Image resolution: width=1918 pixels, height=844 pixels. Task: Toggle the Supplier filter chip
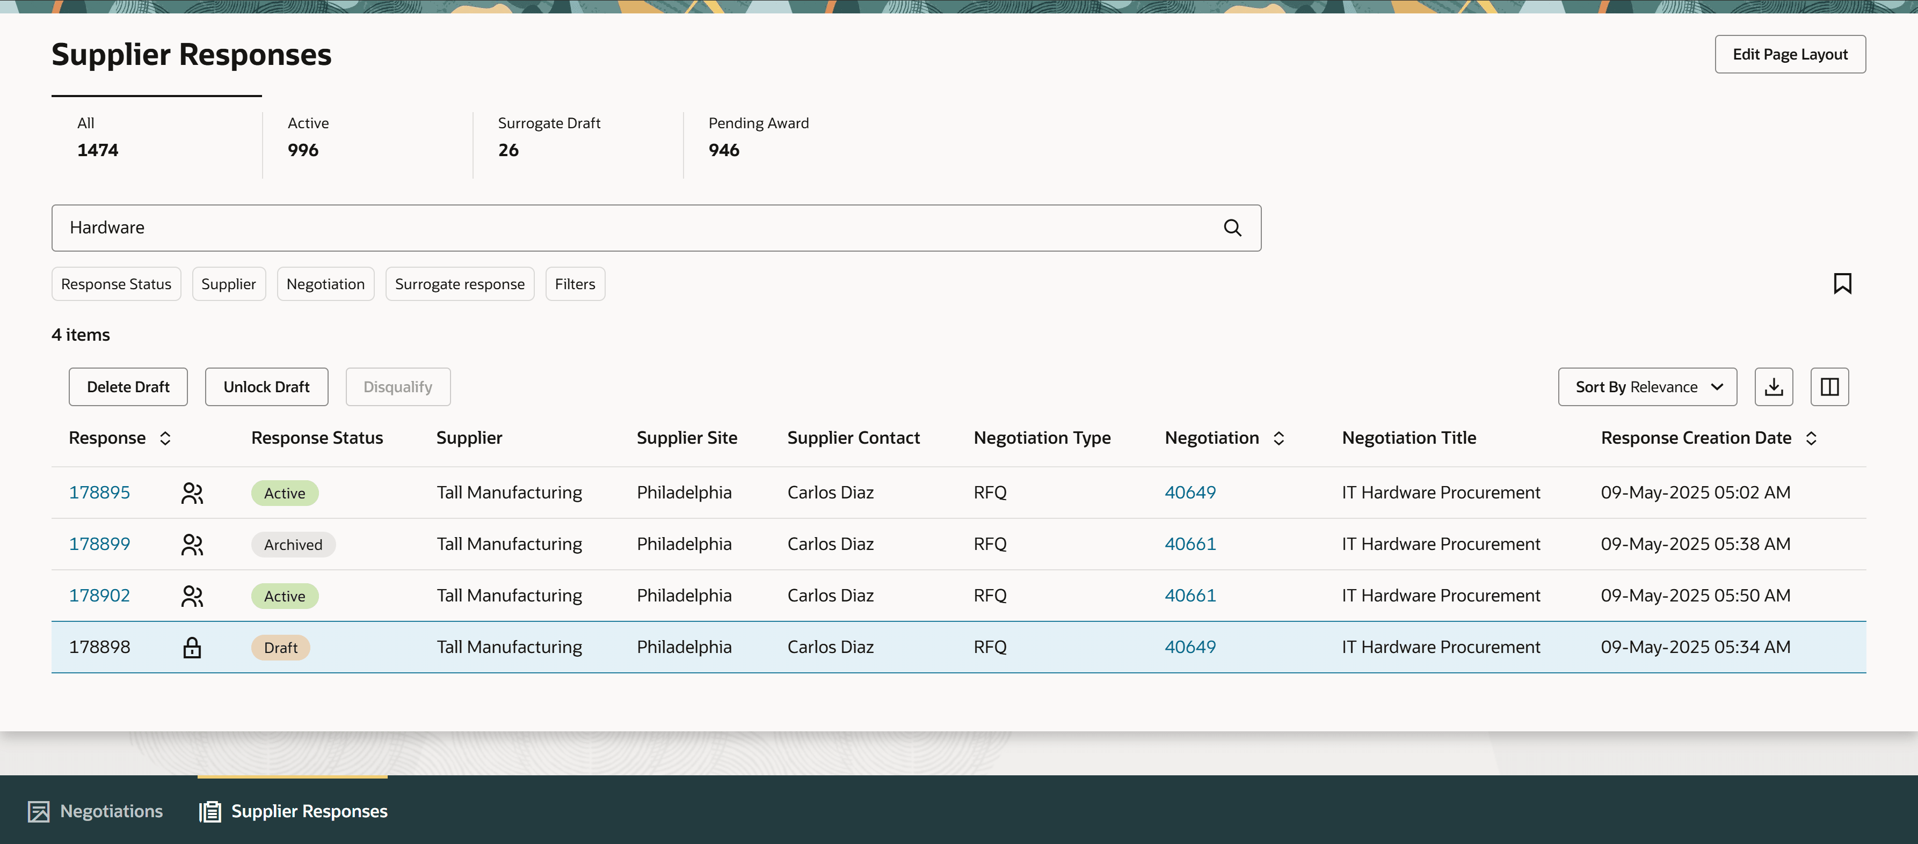[229, 283]
